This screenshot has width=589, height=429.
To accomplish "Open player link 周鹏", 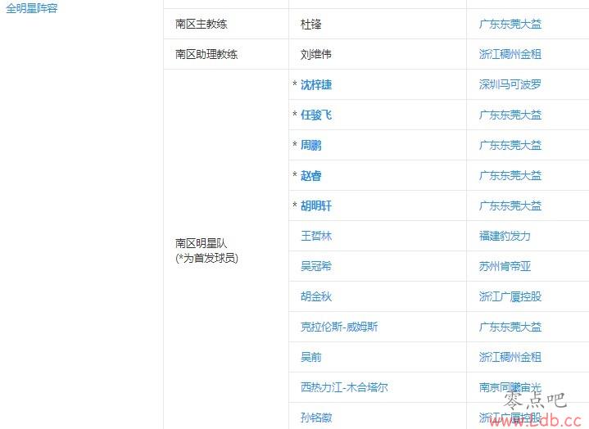I will (x=311, y=145).
